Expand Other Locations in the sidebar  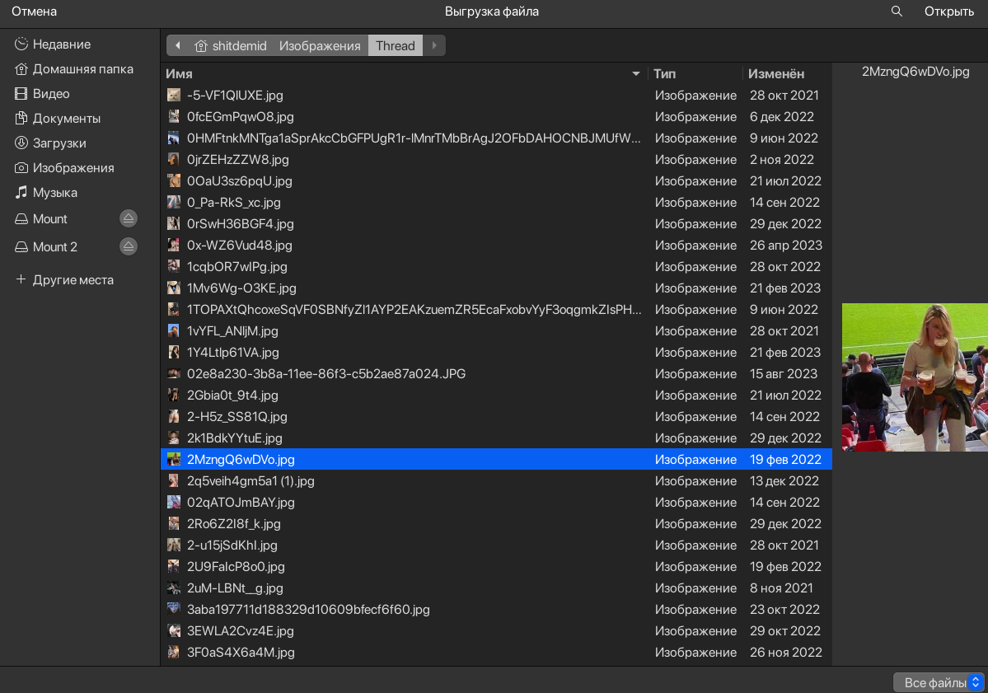pos(73,280)
